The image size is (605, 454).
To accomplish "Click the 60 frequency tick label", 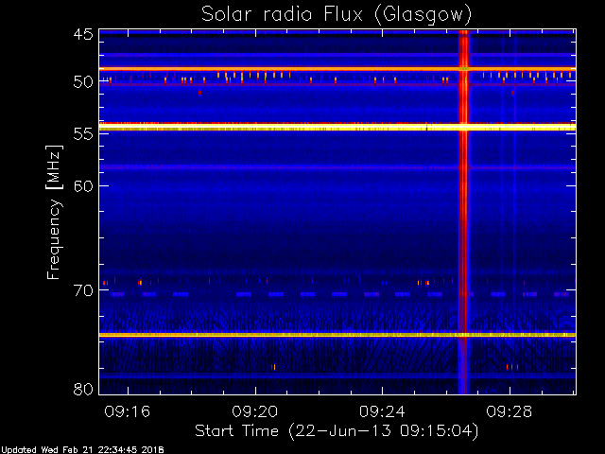I will [x=83, y=186].
